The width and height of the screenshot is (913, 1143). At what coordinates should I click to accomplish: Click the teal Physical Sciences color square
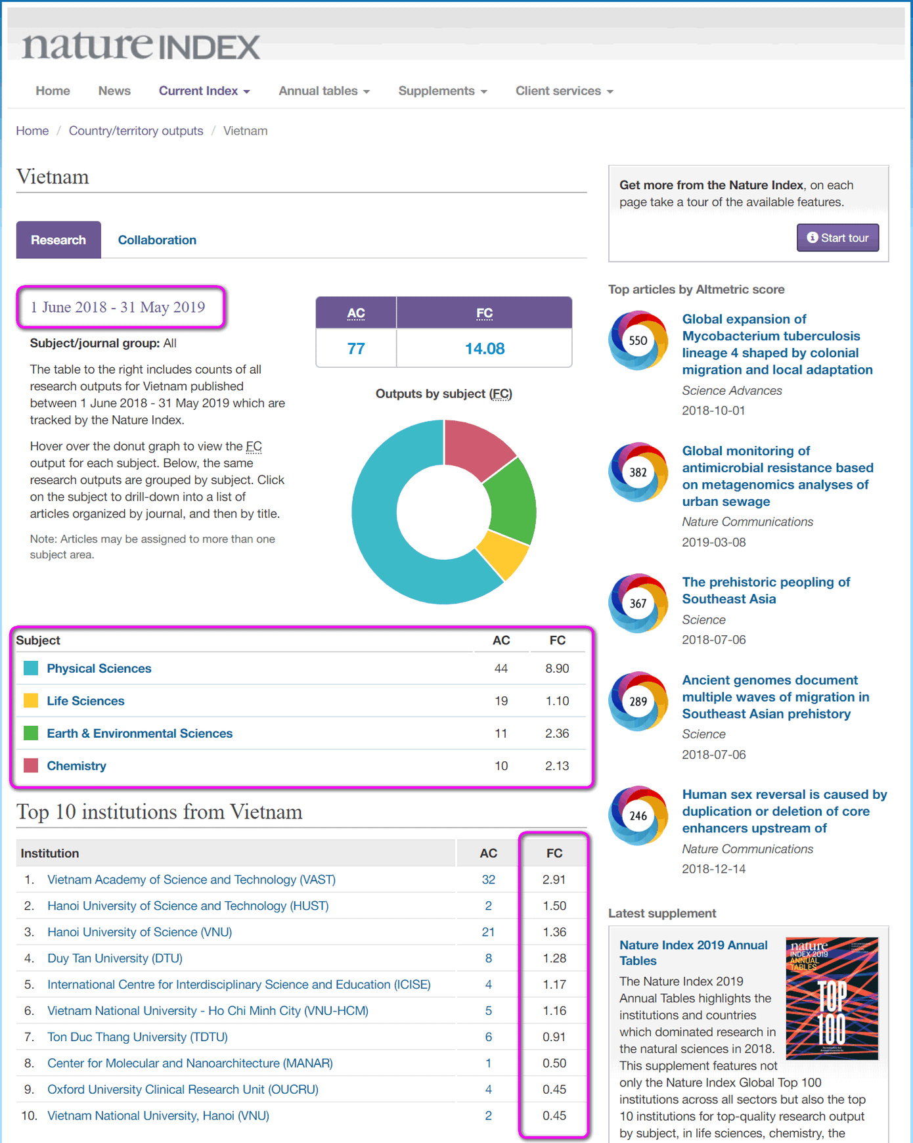tap(31, 668)
